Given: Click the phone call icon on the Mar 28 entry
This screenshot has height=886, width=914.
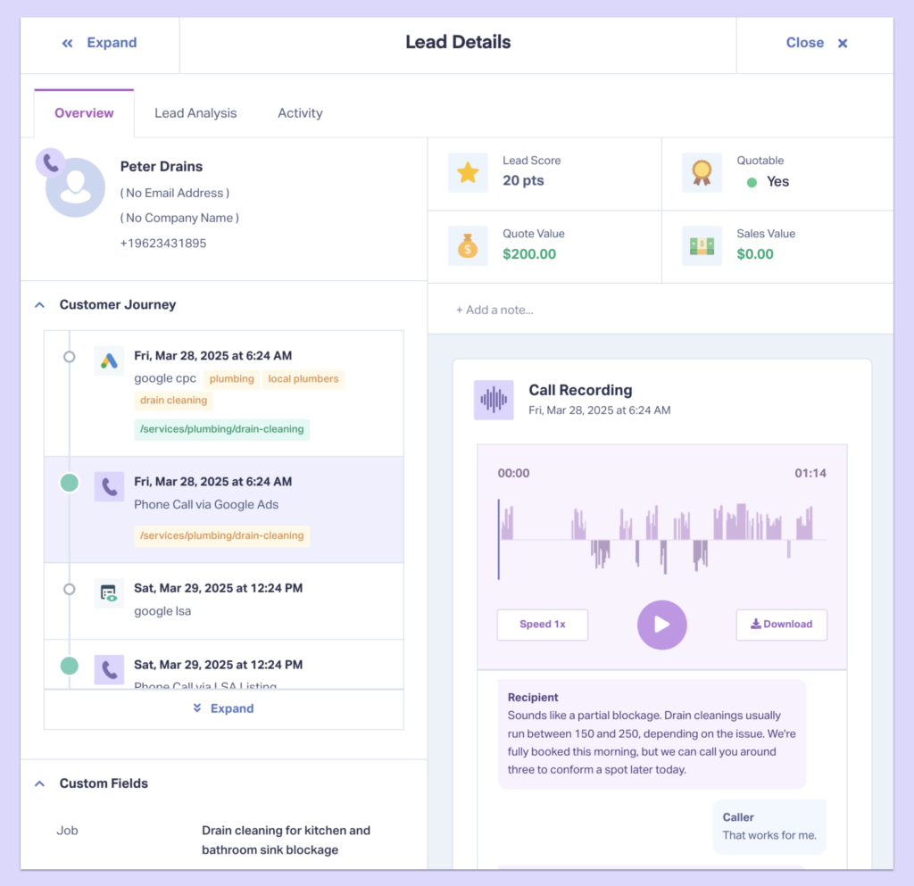Looking at the screenshot, I should (109, 486).
